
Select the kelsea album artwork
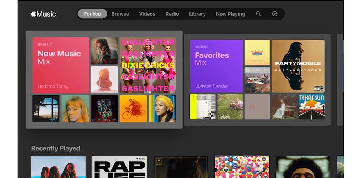[x=230, y=107]
